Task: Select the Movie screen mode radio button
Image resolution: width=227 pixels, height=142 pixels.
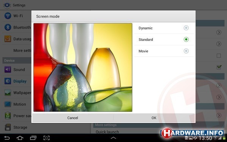Action: [x=186, y=51]
